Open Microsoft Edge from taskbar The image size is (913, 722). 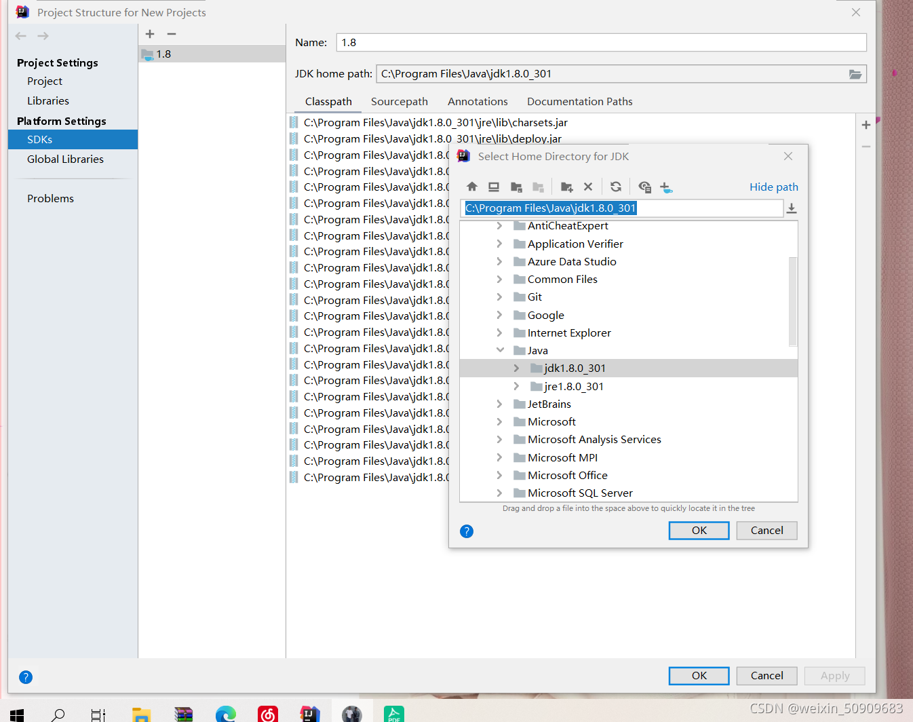tap(226, 715)
